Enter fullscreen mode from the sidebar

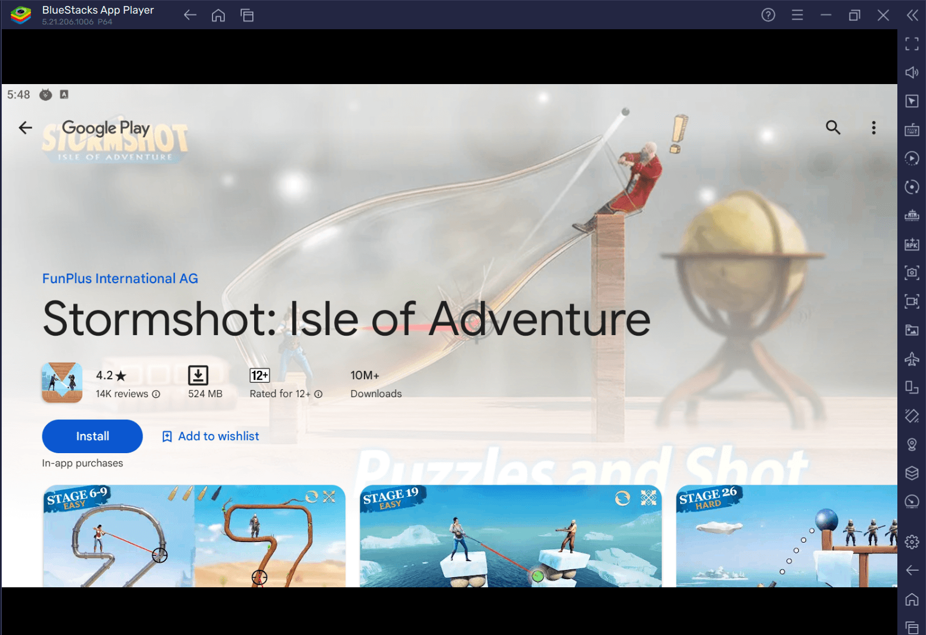(x=912, y=44)
